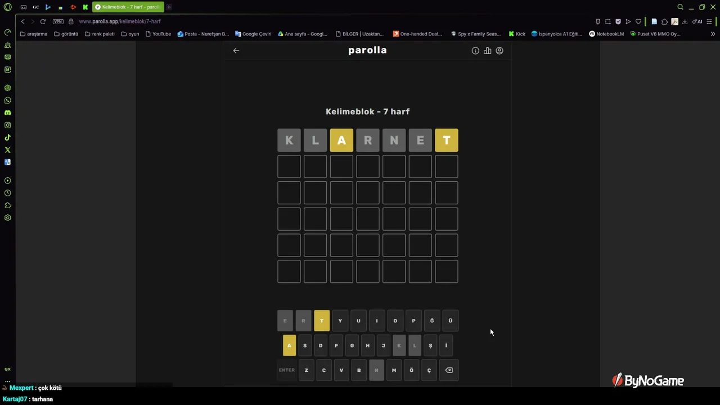The image size is (720, 405).
Task: Tap the yellow T key on the keyboard
Action: click(322, 321)
